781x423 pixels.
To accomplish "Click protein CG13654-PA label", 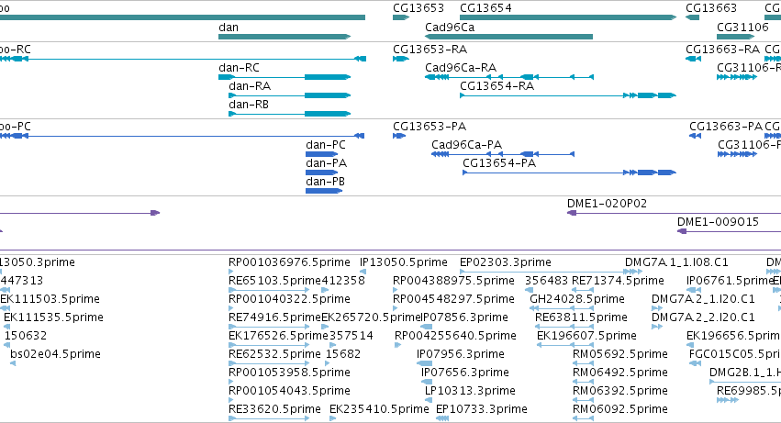I will coord(499,163).
